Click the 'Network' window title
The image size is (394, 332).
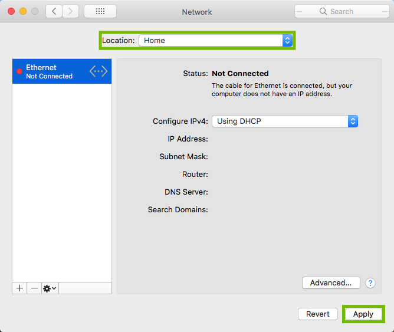[197, 12]
